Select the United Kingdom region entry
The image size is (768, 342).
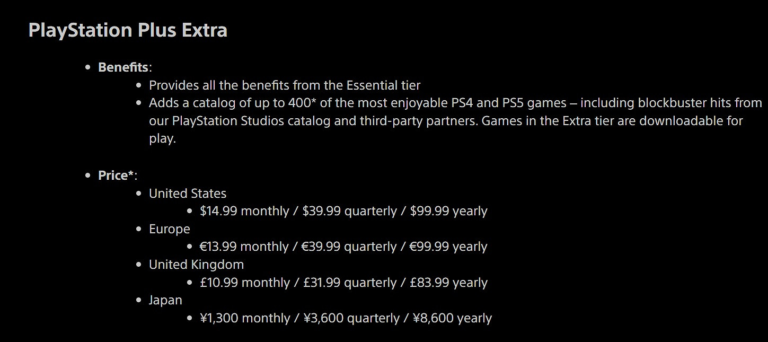coord(196,265)
